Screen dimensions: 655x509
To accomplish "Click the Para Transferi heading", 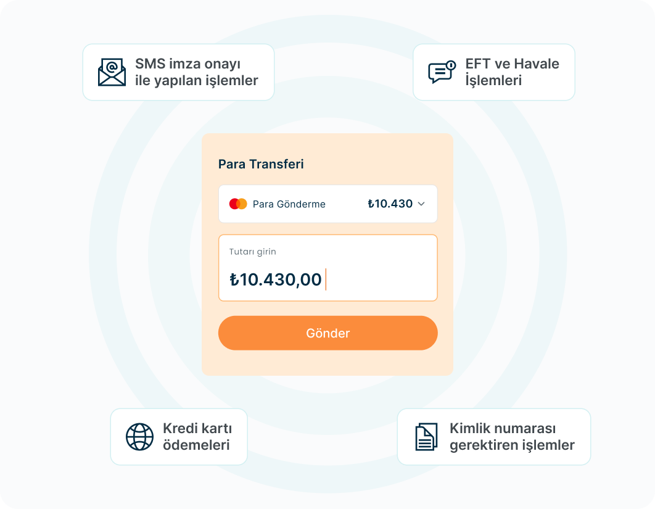I will point(261,164).
